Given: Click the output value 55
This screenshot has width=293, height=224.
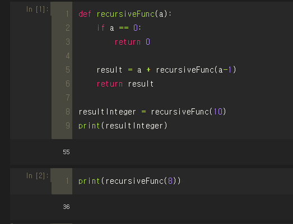Looking at the screenshot, I should tap(66, 152).
